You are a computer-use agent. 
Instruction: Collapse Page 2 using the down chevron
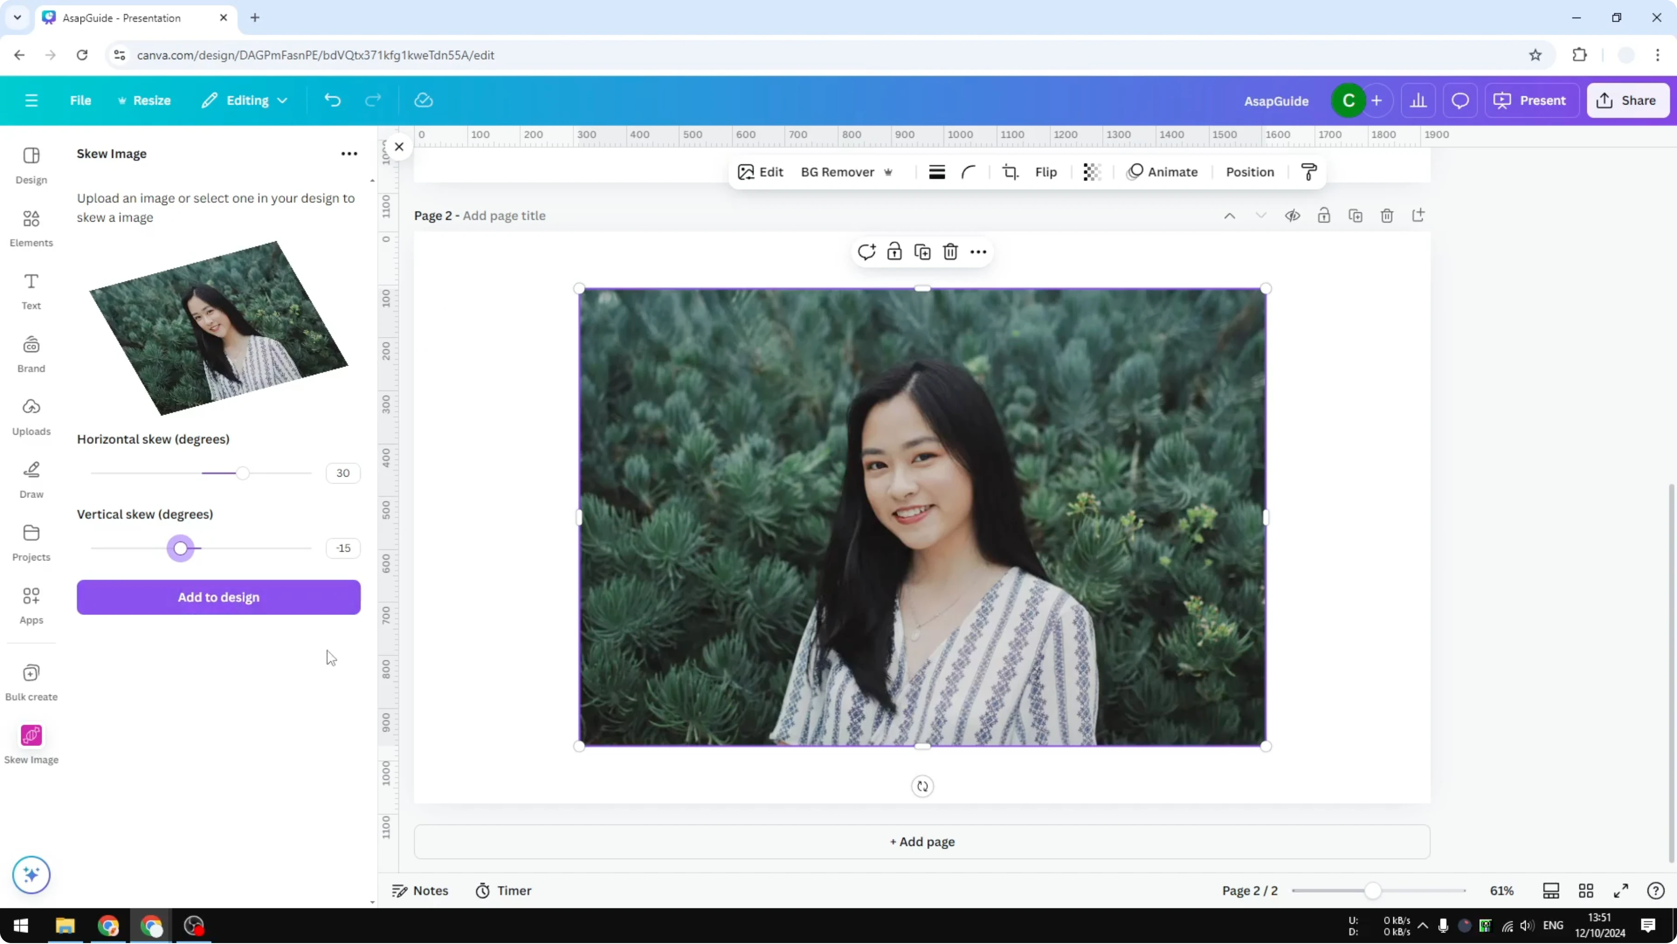(1261, 215)
